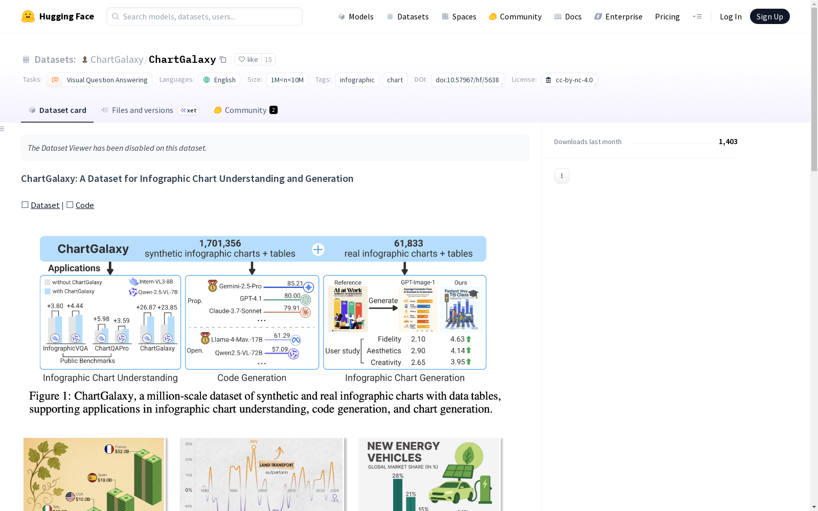Open the Spaces navigation item
The width and height of the screenshot is (818, 511).
tap(459, 16)
